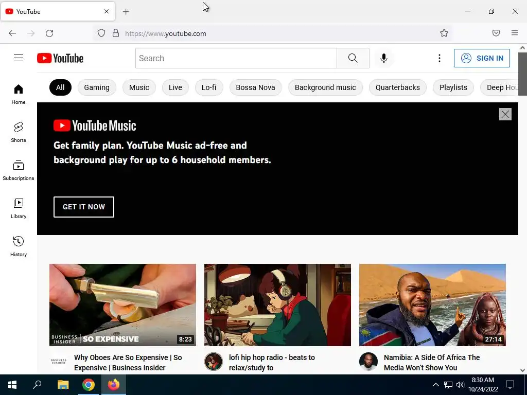Open Firefox application menu
The image size is (527, 395).
(x=515, y=33)
